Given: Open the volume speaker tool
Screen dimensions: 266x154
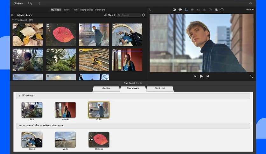Looking at the screenshot, I should 198,10.
